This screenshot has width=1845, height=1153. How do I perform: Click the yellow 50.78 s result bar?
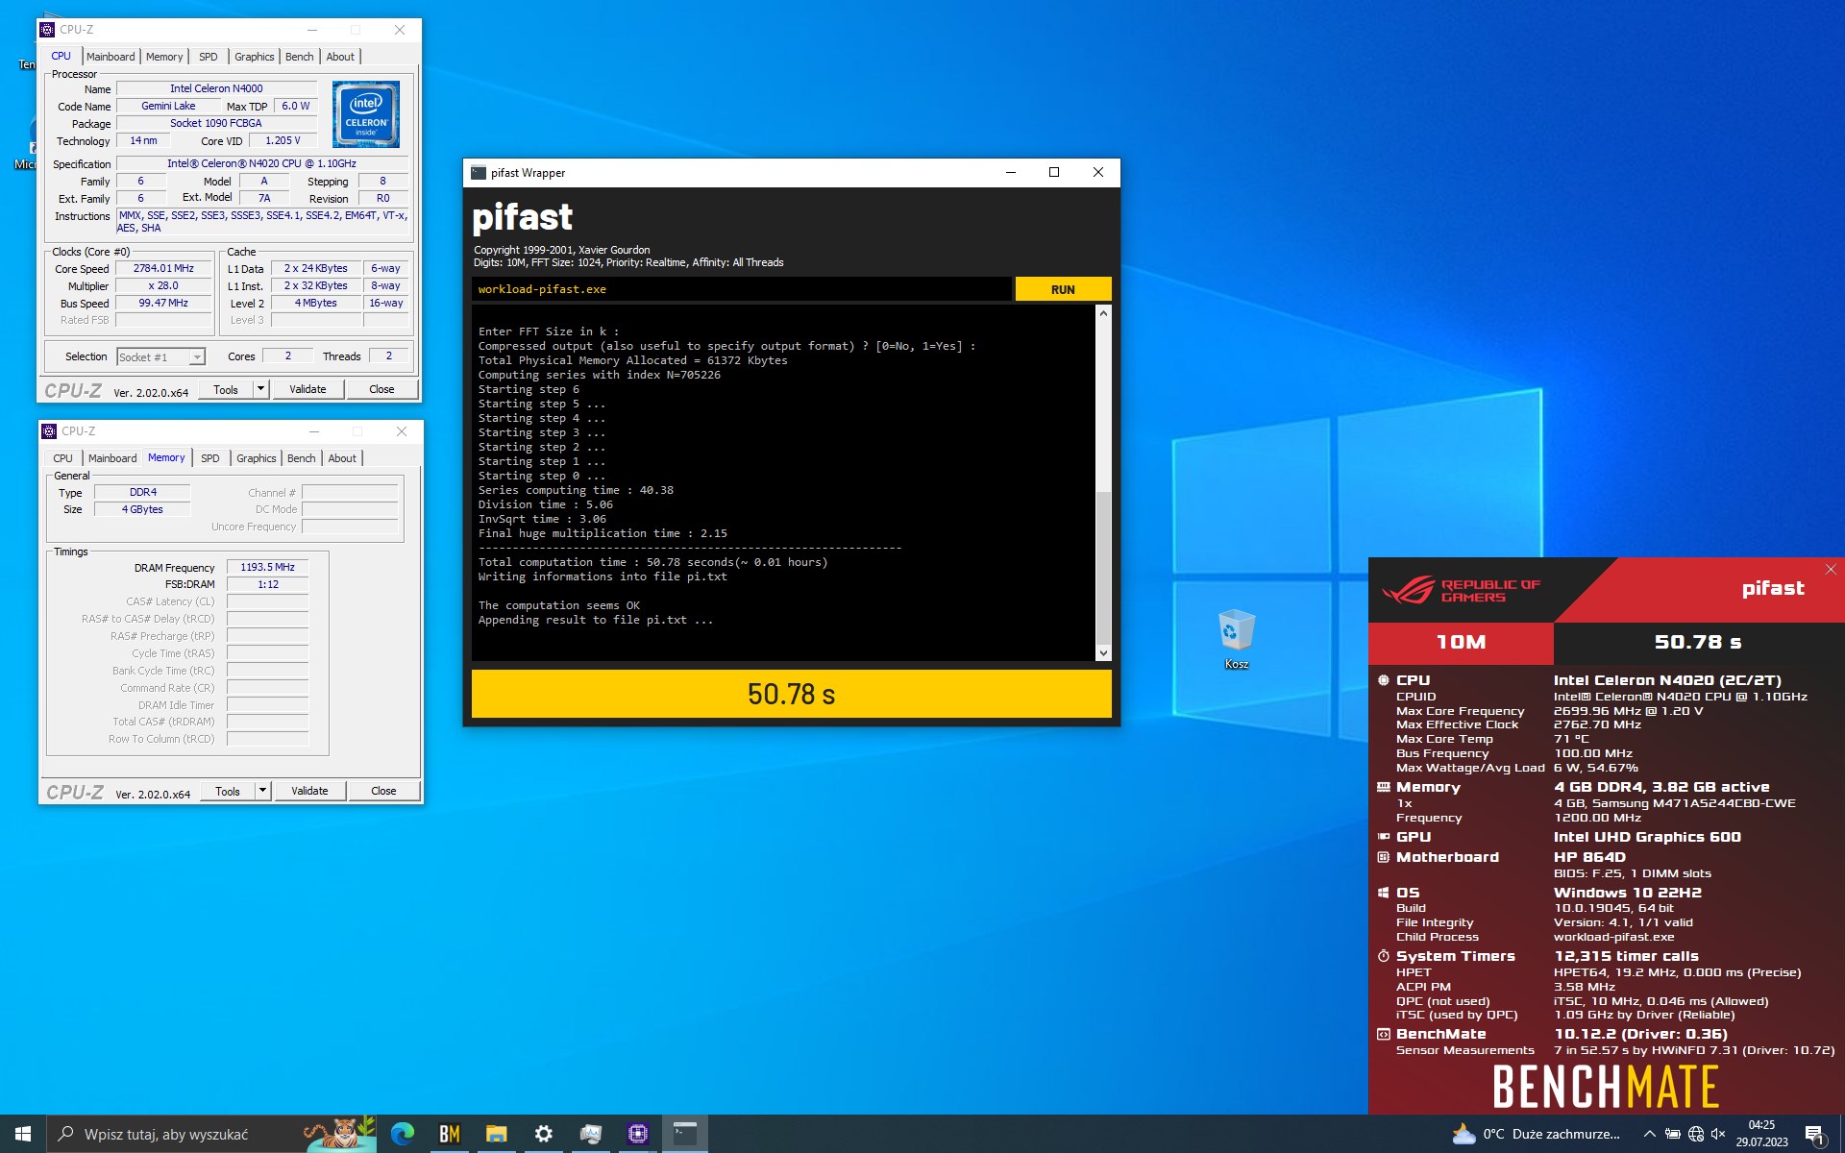coord(791,694)
